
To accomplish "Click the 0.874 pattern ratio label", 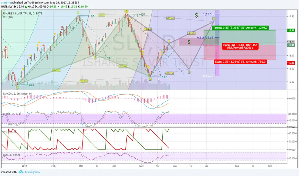I will (x=170, y=18).
